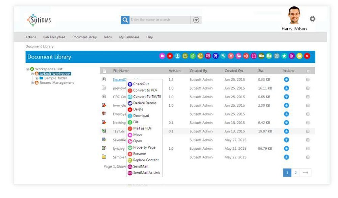338x198 pixels.
Task: Tick the checkbox beside the TEST.xls row
Action: click(x=308, y=131)
